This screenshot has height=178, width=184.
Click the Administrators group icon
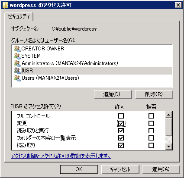17,63
